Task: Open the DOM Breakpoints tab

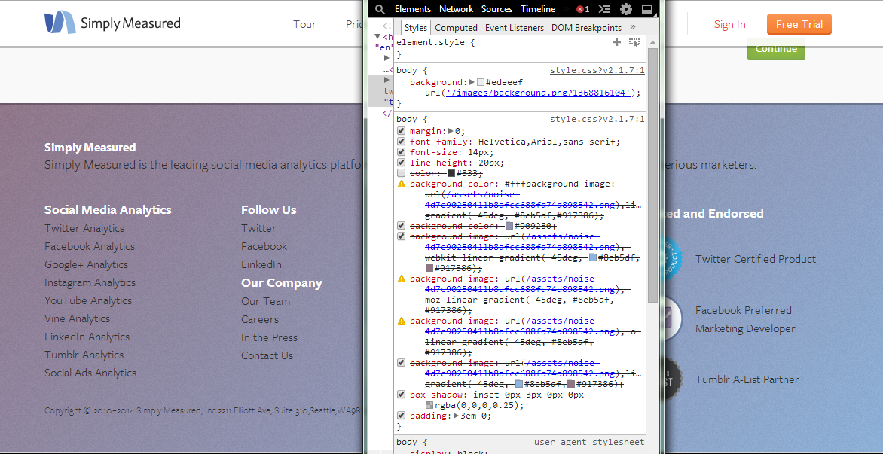Action: (586, 28)
